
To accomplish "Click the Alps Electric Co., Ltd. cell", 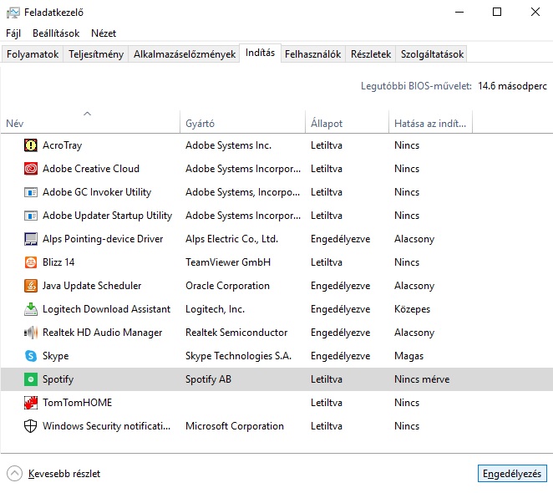I will [231, 239].
